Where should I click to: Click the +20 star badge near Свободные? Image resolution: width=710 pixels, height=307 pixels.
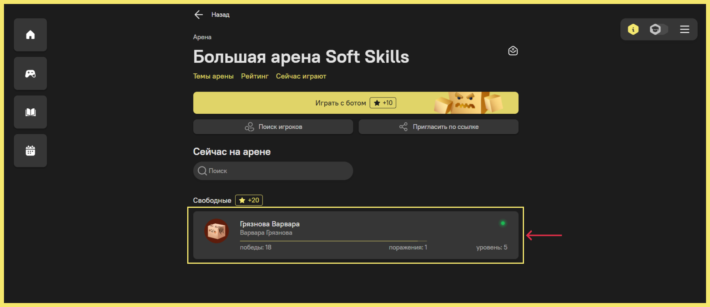(249, 200)
